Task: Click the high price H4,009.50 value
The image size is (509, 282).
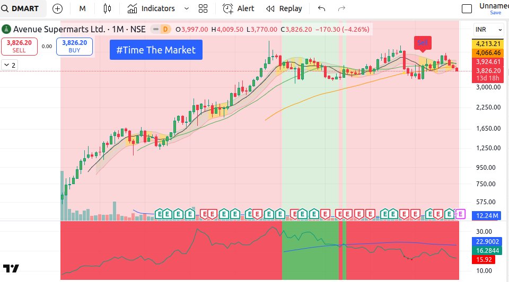Action: click(227, 30)
